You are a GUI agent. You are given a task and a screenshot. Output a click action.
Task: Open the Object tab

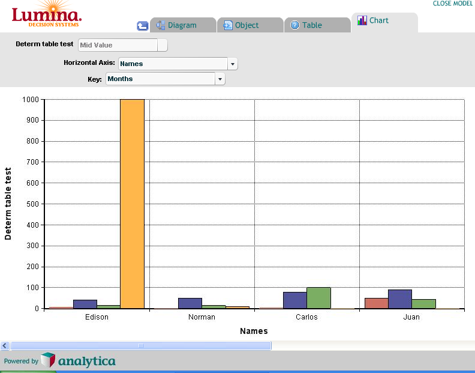coord(250,25)
